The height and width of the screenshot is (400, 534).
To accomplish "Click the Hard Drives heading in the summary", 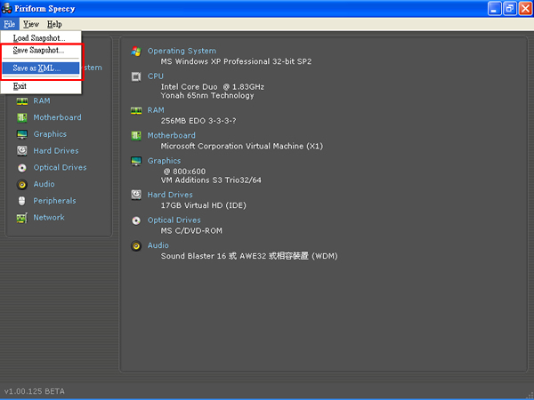I will tap(170, 195).
